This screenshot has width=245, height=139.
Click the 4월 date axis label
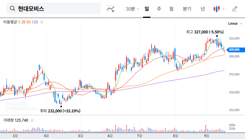pos(46,136)
